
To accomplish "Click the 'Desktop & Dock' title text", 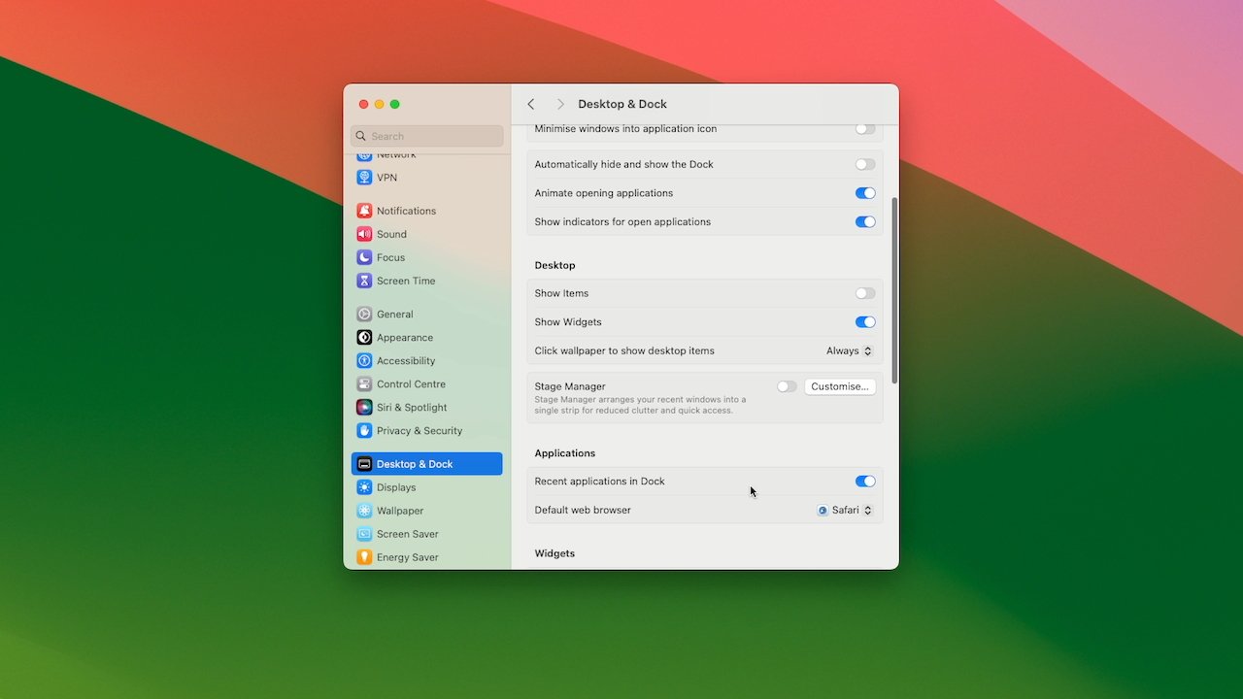I will pos(622,104).
